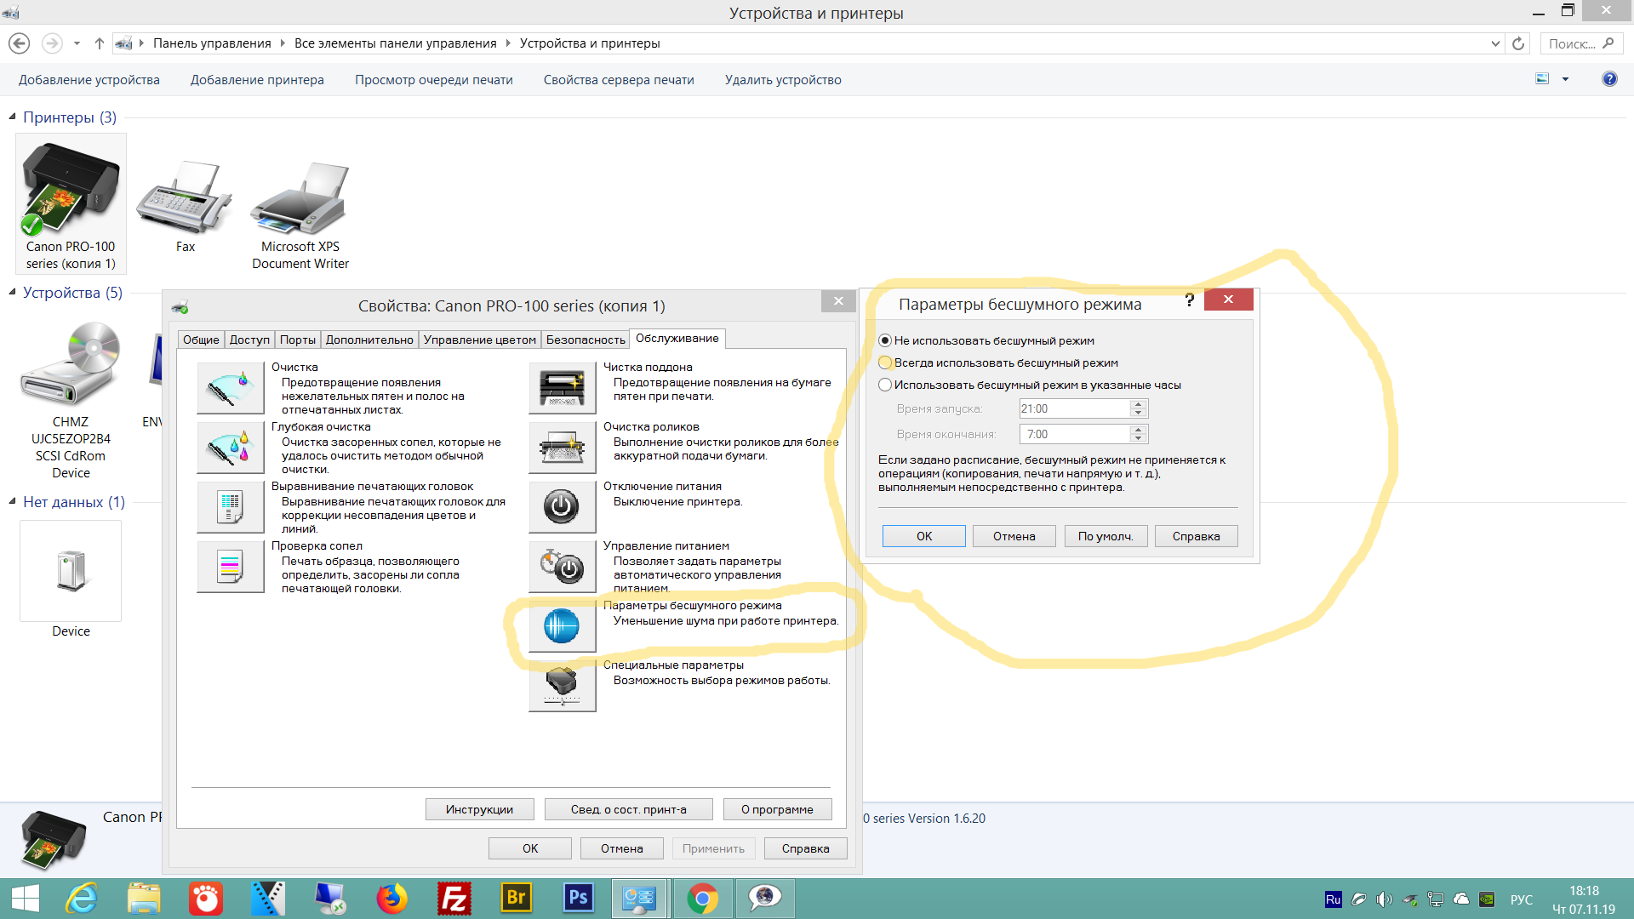Switch to the Общие tab

point(201,340)
